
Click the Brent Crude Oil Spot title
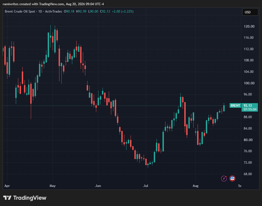point(20,11)
